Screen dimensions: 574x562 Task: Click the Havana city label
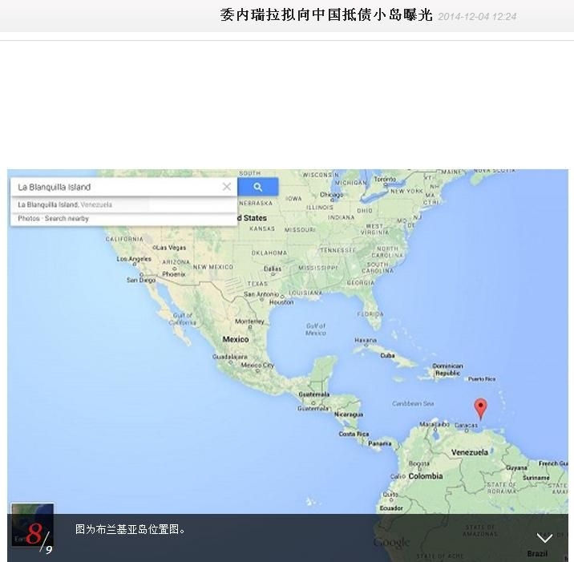(365, 341)
